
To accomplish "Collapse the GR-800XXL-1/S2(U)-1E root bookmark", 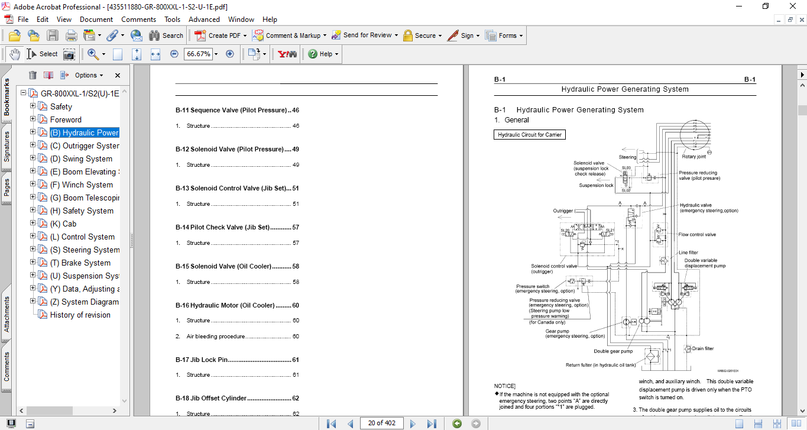I will pyautogui.click(x=23, y=93).
